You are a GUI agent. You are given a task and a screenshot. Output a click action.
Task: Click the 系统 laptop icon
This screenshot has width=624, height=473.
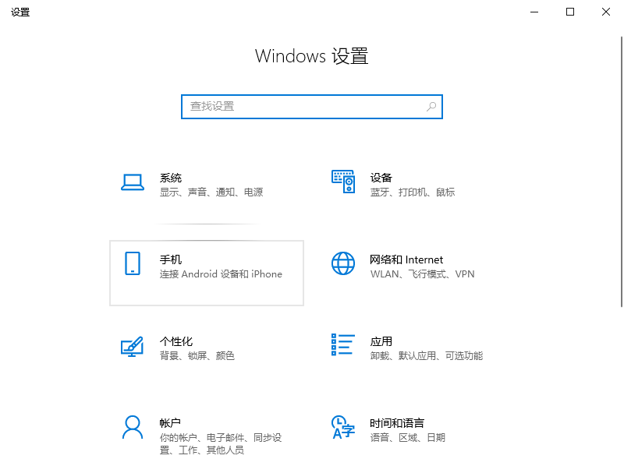(x=133, y=181)
